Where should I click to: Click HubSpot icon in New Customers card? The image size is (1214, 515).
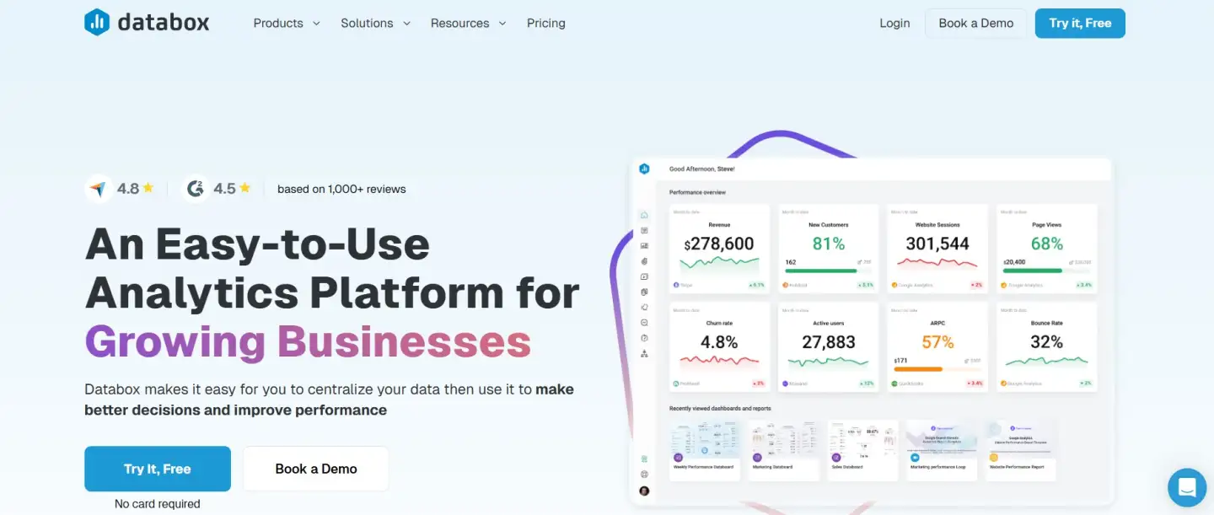[785, 285]
